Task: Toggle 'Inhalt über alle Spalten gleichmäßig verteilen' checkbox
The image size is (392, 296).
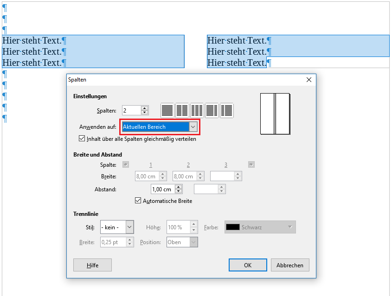Action: [x=82, y=139]
